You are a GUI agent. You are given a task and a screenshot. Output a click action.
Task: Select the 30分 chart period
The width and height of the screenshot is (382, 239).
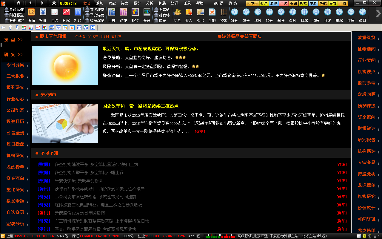pos(269,15)
